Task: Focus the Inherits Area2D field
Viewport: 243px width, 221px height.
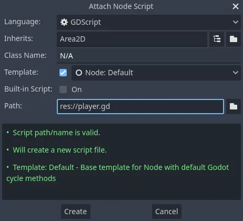Action: 132,39
